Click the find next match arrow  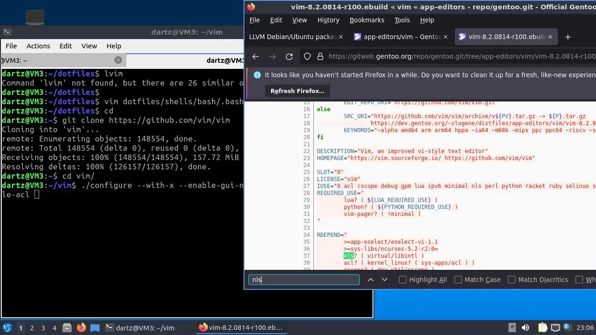pyautogui.click(x=385, y=280)
